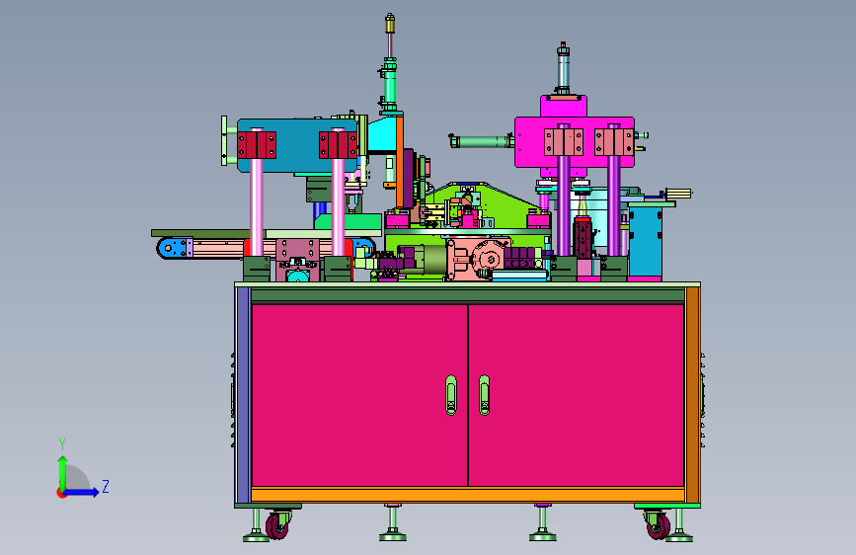Click the red origin ball of the triad

pos(60,493)
